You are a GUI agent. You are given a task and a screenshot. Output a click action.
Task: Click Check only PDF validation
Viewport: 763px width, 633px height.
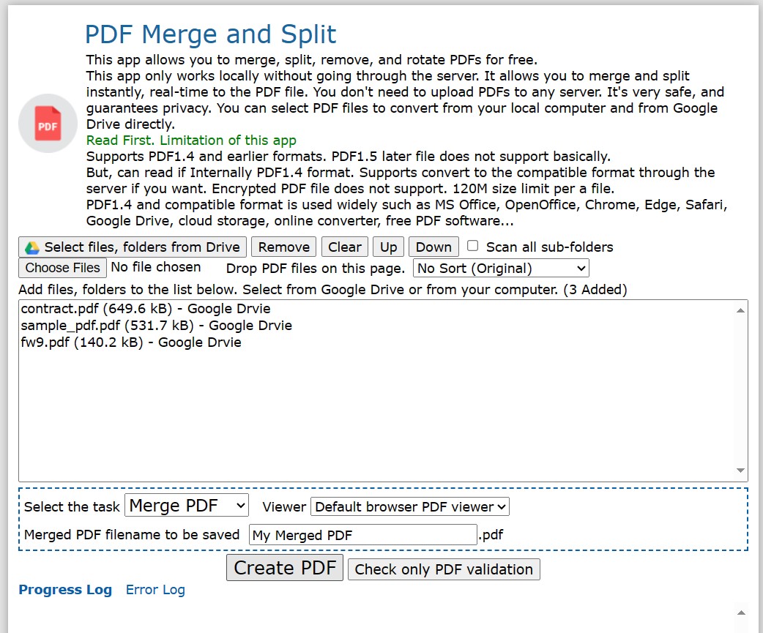(443, 569)
